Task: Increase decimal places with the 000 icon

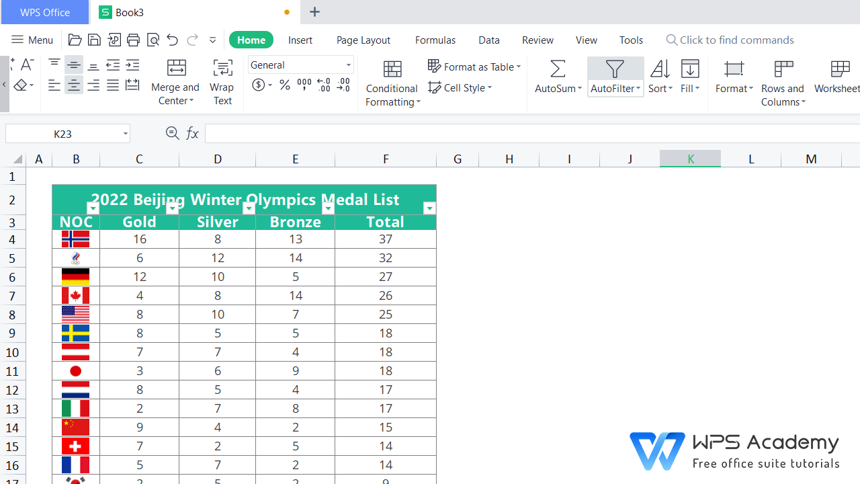Action: pyautogui.click(x=304, y=85)
